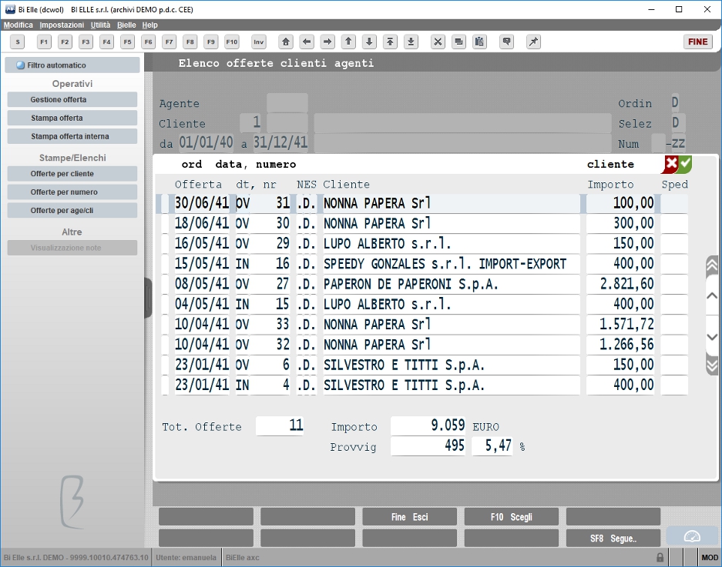
Task: Open the Modifica menu
Action: (18, 25)
